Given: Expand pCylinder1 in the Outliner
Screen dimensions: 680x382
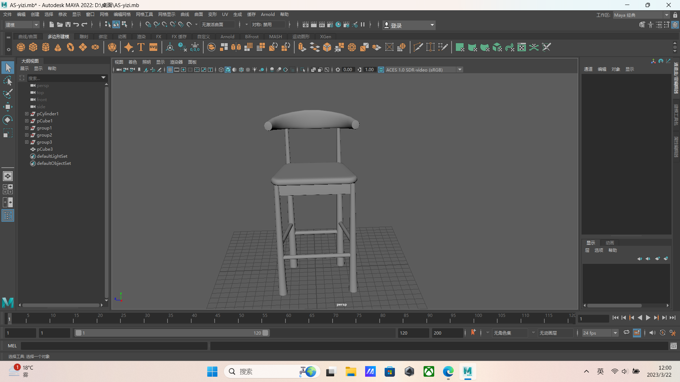Looking at the screenshot, I should (26, 114).
